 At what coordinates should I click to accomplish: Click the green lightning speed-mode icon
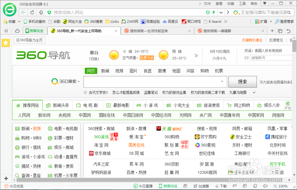(x=214, y=12)
